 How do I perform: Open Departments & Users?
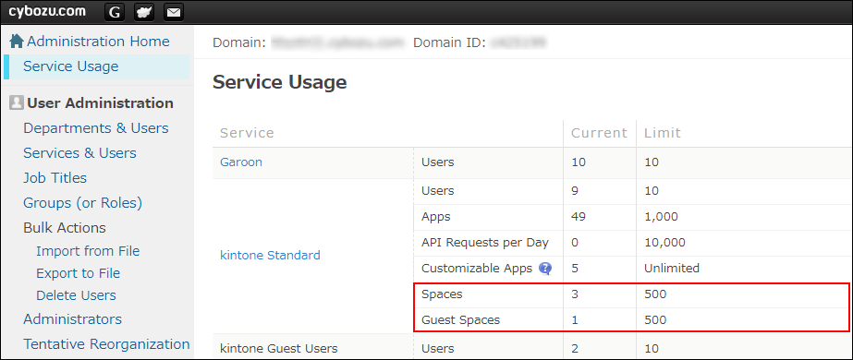(96, 128)
